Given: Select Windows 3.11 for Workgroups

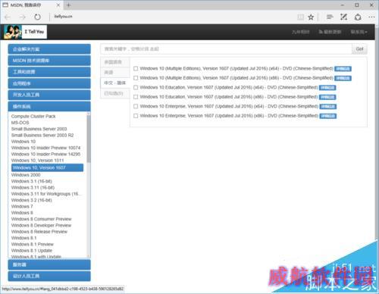Looking at the screenshot, I should click(46, 194).
